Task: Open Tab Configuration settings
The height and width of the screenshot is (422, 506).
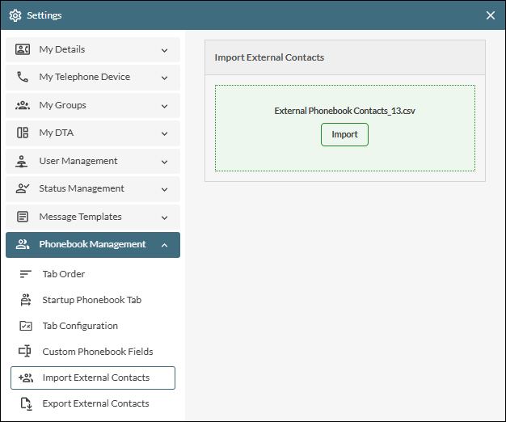Action: pyautogui.click(x=80, y=326)
